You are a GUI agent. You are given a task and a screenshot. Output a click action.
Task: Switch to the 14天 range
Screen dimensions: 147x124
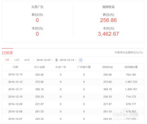[x=17, y=60]
